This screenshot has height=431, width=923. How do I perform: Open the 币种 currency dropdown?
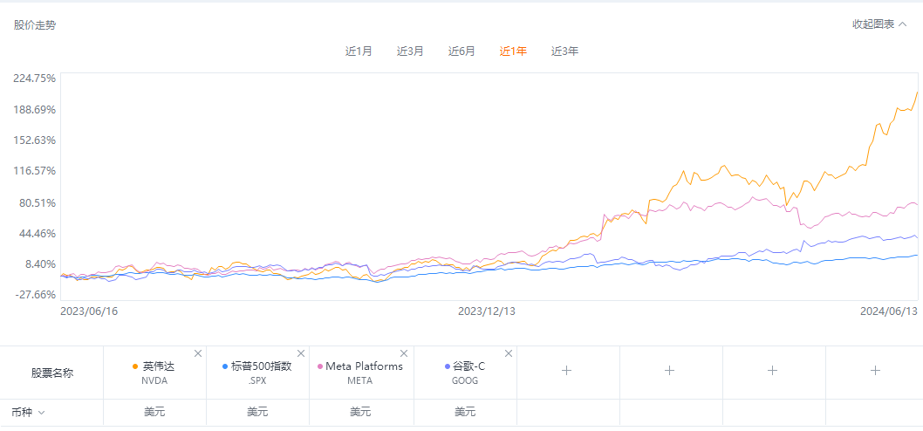point(29,412)
